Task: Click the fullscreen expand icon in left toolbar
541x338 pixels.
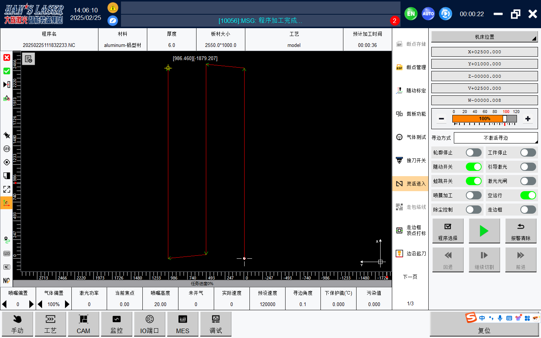Action: pyautogui.click(x=7, y=189)
